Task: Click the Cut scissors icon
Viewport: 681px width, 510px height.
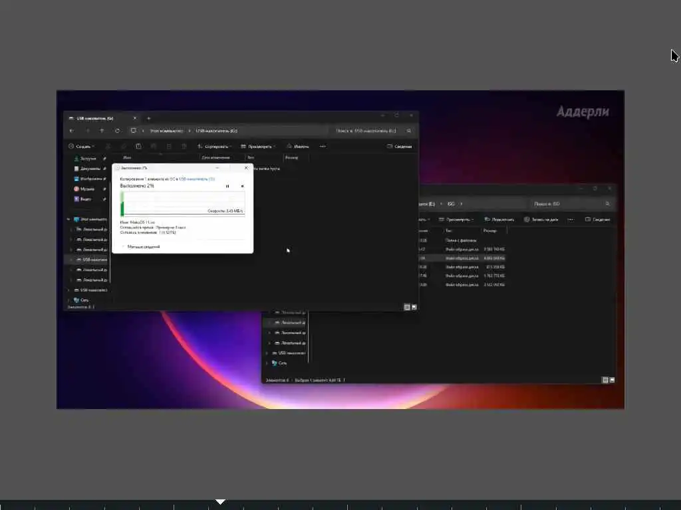Action: point(108,147)
